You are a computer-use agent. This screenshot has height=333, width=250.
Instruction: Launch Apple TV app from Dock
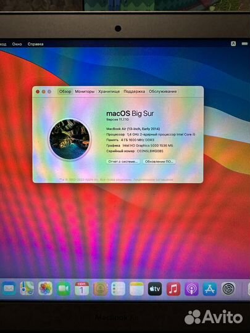click(x=155, y=289)
